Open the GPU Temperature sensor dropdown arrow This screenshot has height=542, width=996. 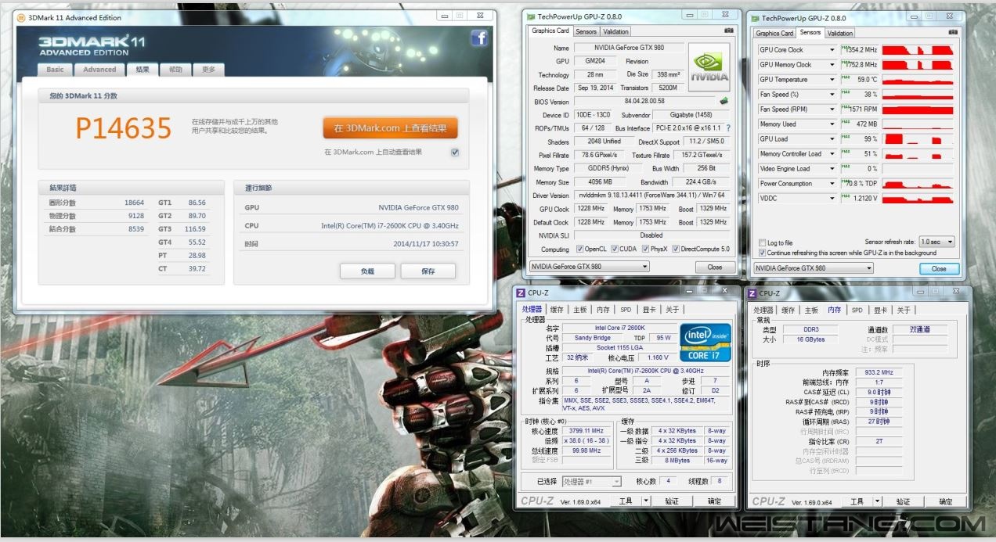point(832,80)
